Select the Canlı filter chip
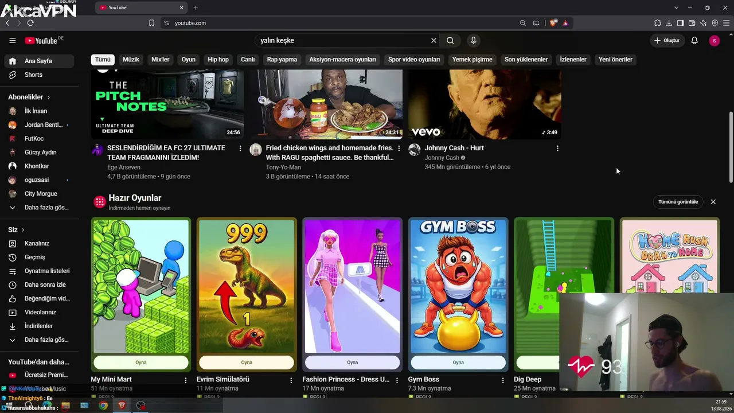 point(248,60)
